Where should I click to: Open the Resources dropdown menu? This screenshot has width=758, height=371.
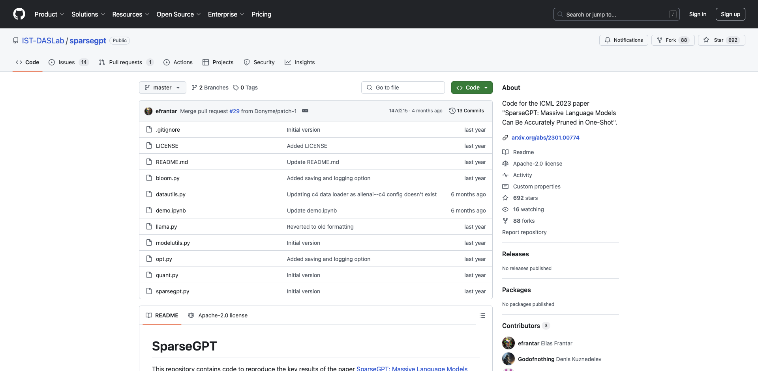(131, 14)
